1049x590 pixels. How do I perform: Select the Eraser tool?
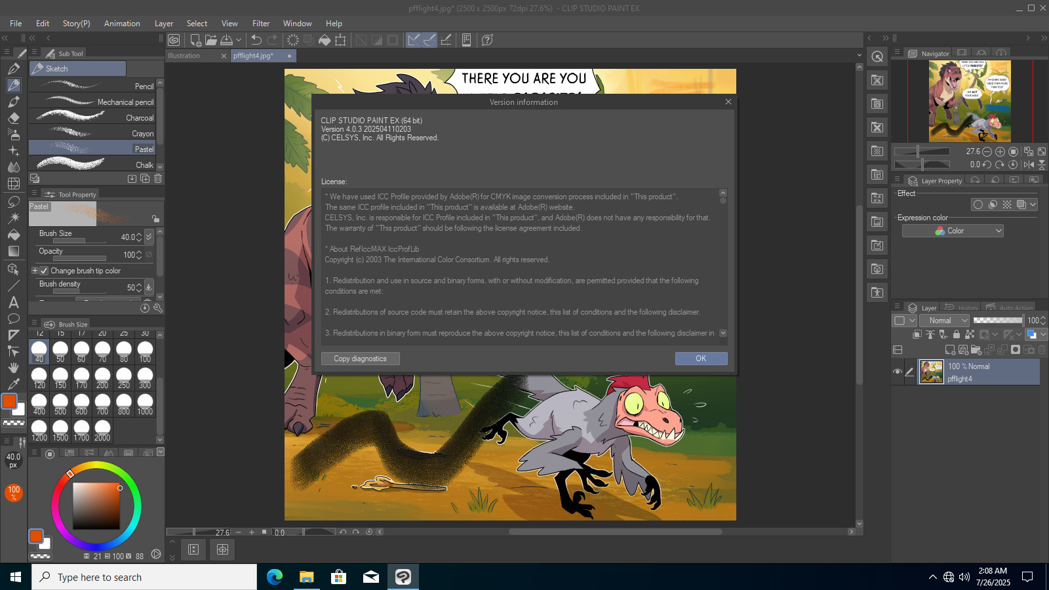(14, 118)
